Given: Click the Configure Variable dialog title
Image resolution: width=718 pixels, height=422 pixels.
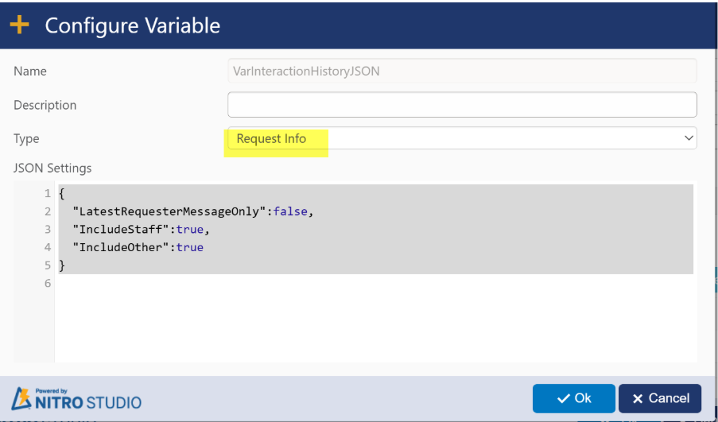Looking at the screenshot, I should click(132, 25).
